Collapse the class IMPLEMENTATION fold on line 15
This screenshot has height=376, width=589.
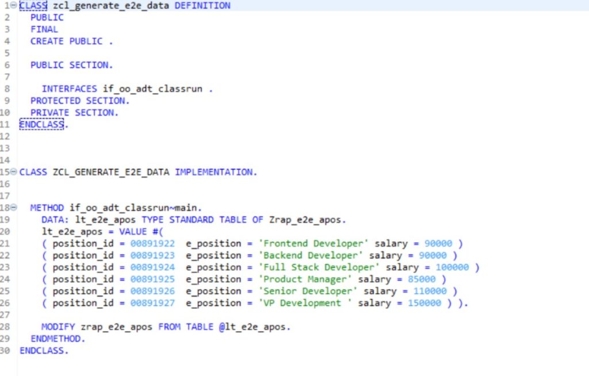tap(14, 172)
